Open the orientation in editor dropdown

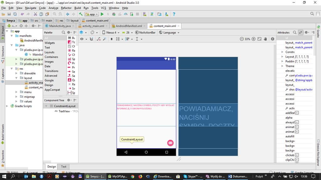[94, 32]
